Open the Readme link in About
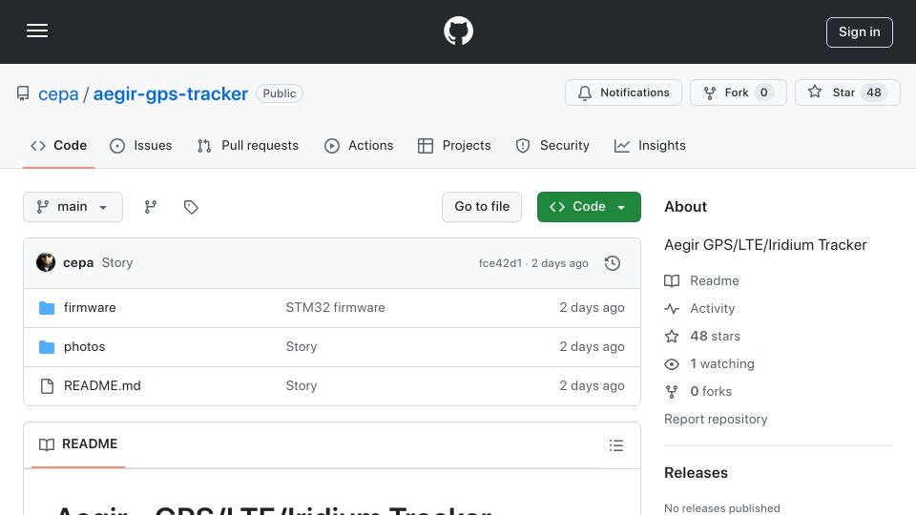 (x=701, y=280)
